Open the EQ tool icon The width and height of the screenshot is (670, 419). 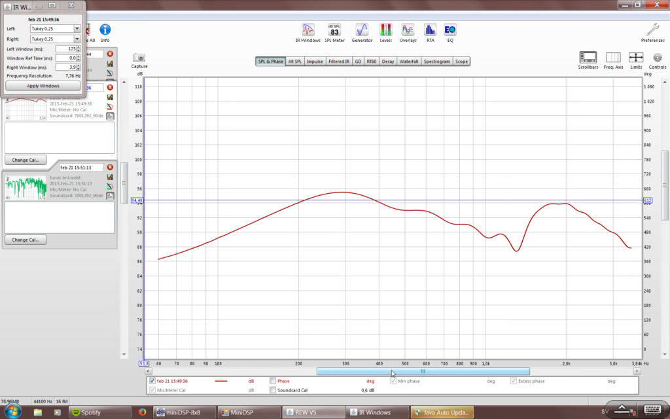(x=450, y=30)
